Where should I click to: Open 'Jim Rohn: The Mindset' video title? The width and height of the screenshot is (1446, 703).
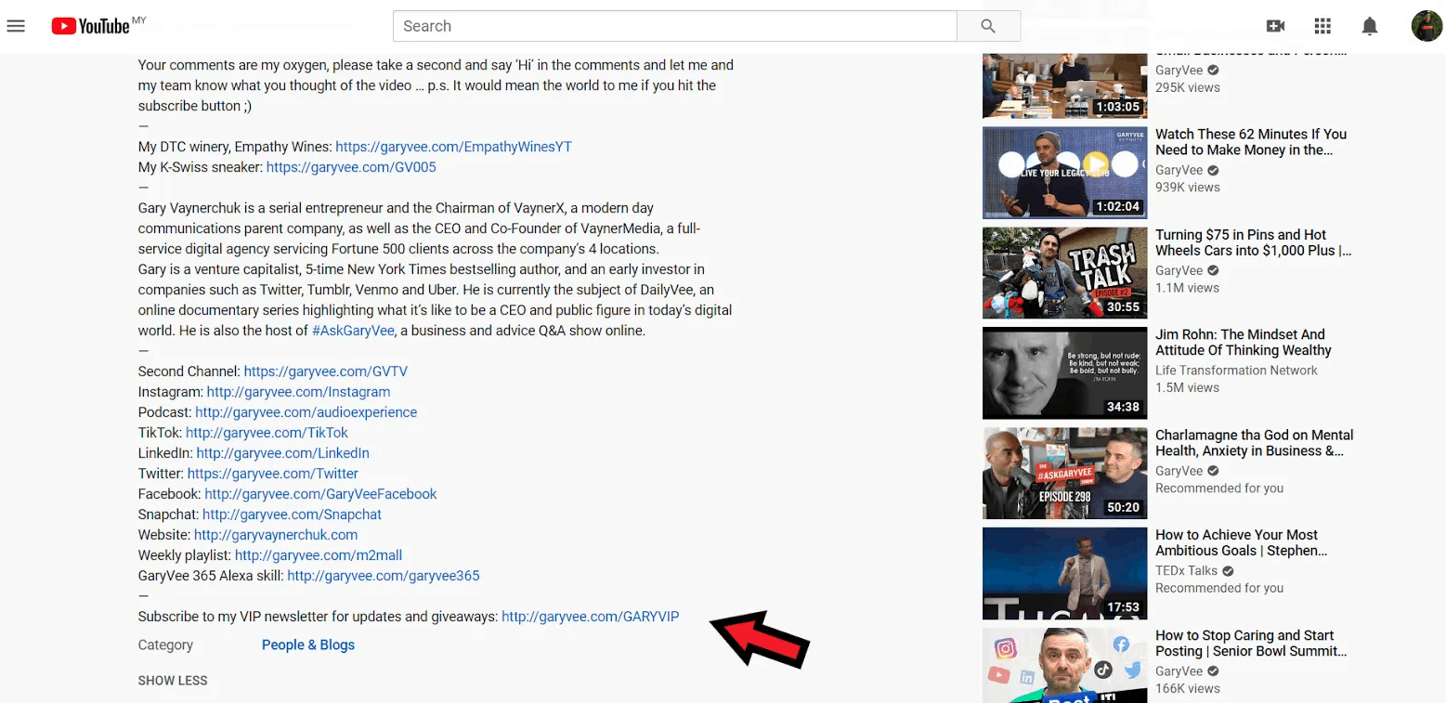pos(1244,343)
